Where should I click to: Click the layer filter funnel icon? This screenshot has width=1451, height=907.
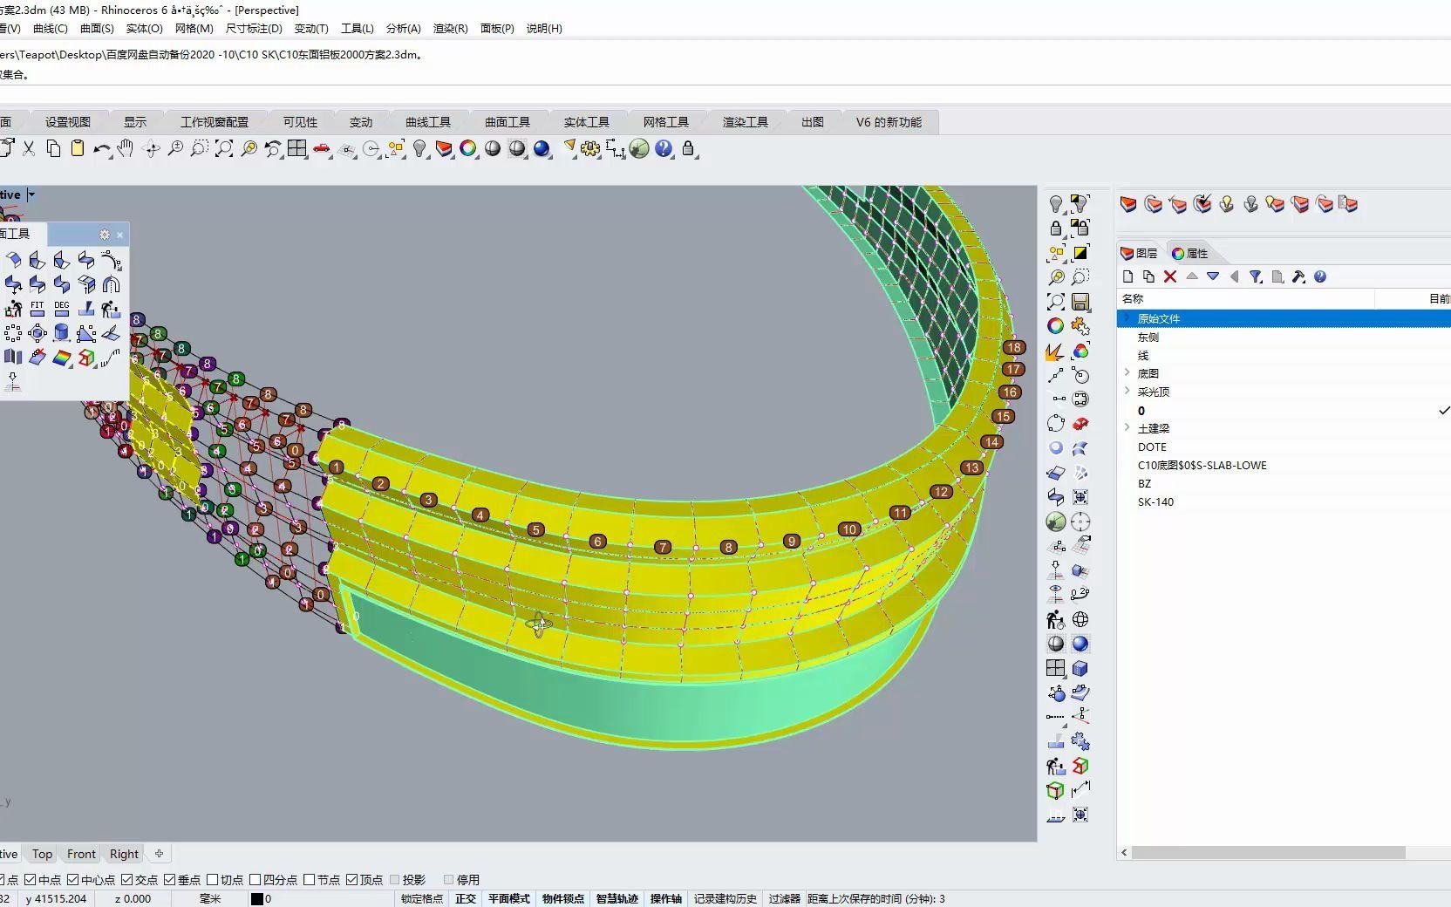click(1256, 276)
